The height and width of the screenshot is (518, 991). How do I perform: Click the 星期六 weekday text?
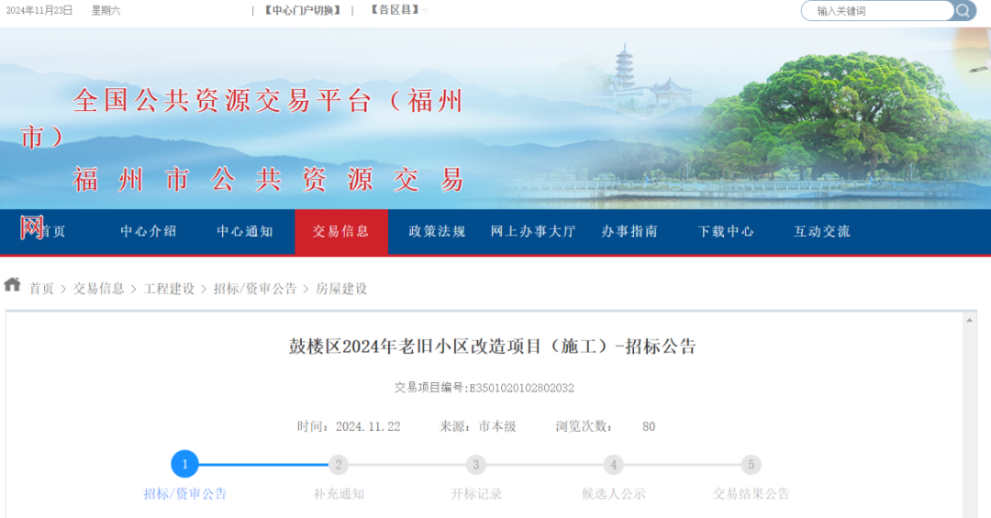coord(106,11)
